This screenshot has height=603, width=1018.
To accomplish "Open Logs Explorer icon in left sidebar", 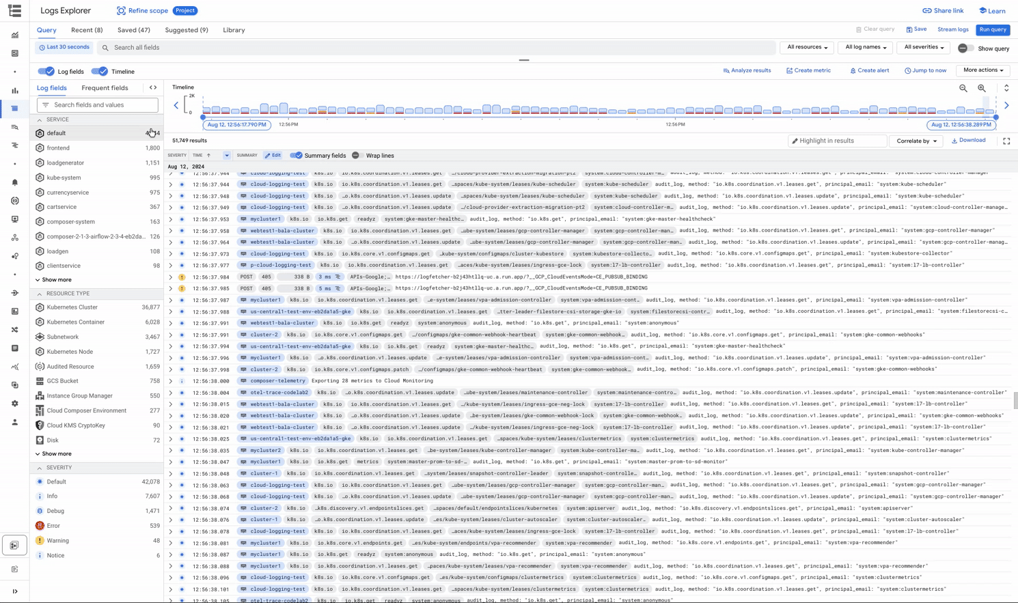I will pos(14,109).
